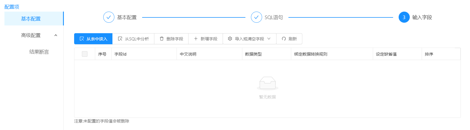Click the plus icon for 新增字段
This screenshot has height=130, width=470.
pyautogui.click(x=196, y=39)
